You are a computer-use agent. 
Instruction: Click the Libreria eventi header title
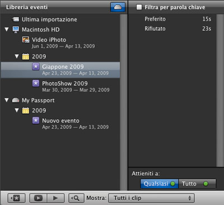[27, 7]
